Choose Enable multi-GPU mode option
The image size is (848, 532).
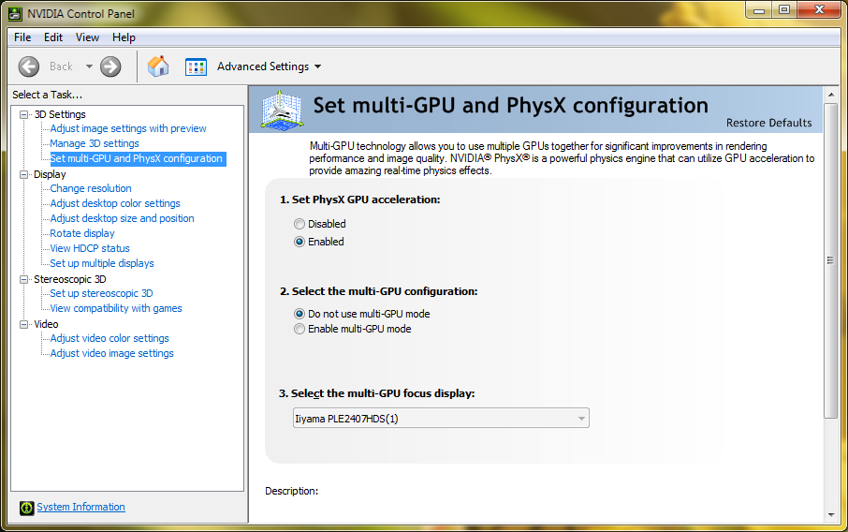(x=300, y=329)
